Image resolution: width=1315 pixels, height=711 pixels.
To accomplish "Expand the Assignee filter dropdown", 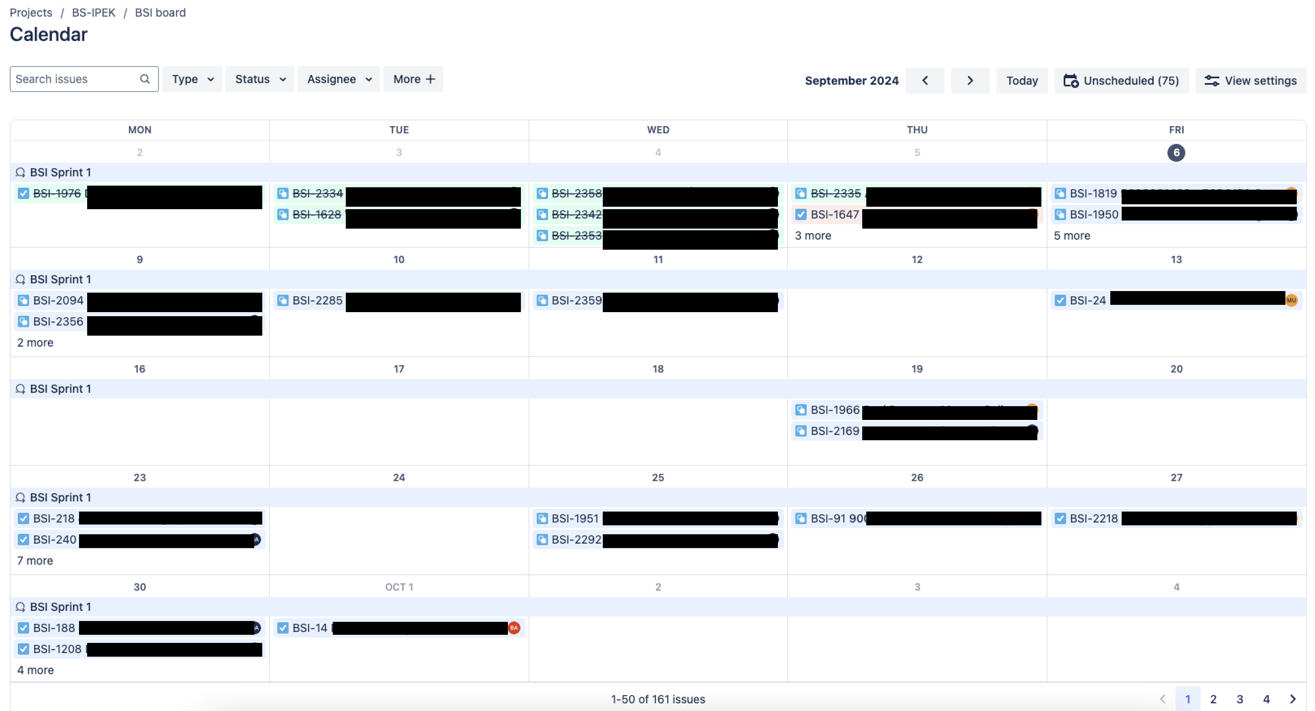I will pos(339,79).
